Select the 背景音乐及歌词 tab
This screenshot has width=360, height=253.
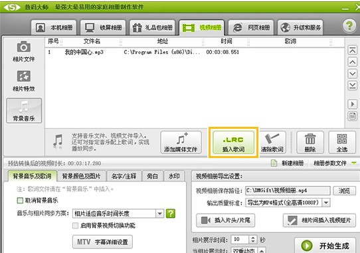[x=32, y=176]
